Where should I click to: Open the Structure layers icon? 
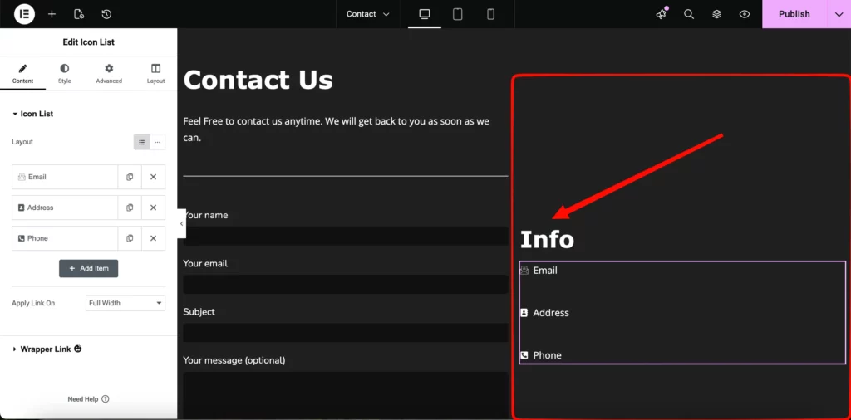click(x=717, y=14)
